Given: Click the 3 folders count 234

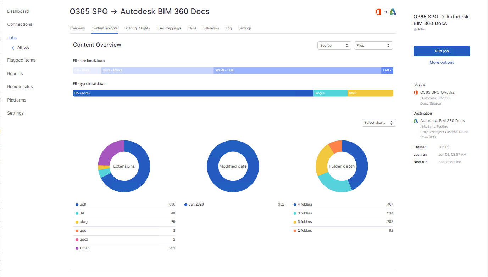Looking at the screenshot, I should (390, 213).
